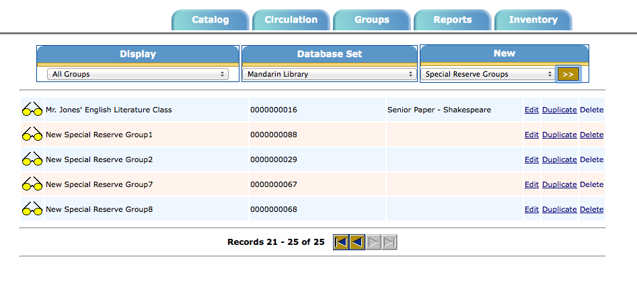Select Mr. Jones' English Literature Class name
Screen dimensions: 637x296
109,110
